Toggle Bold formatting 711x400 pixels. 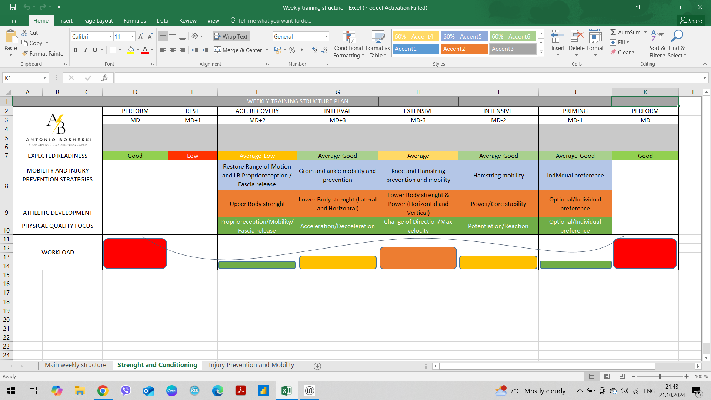coord(76,50)
